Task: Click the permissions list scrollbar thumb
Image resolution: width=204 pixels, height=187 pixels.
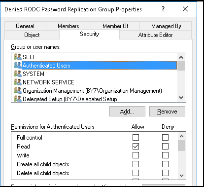Action: pyautogui.click(x=181, y=146)
